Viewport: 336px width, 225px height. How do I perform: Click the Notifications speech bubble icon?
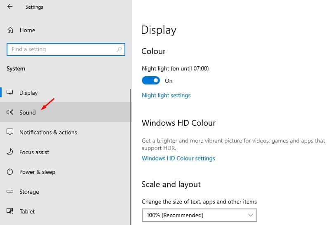click(x=10, y=132)
